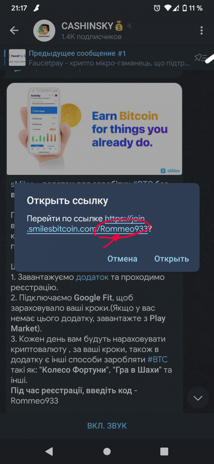Tap Android back navigation triangle
Screen dimensions: 214x464
49,451
